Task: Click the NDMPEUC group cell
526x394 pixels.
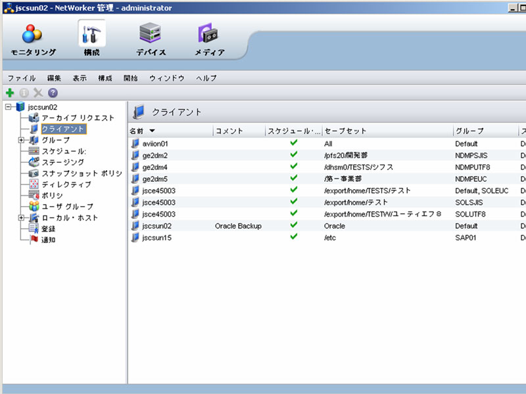Action: [x=471, y=179]
